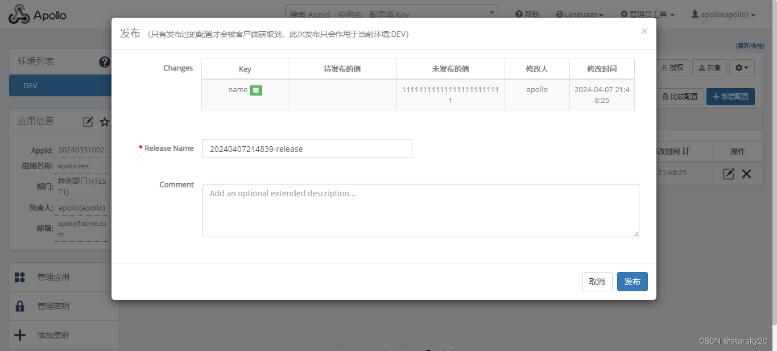Edit application info pencil icon
The height and width of the screenshot is (351, 777).
(88, 122)
